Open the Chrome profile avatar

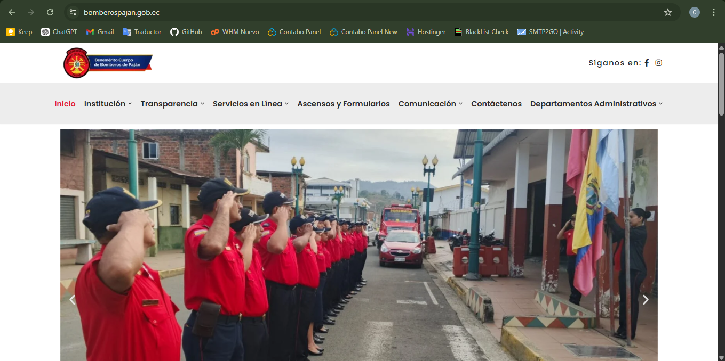(x=695, y=12)
